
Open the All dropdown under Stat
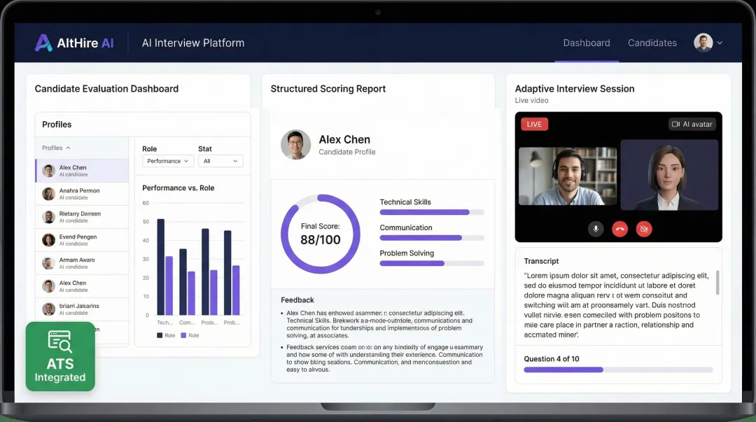pos(220,161)
